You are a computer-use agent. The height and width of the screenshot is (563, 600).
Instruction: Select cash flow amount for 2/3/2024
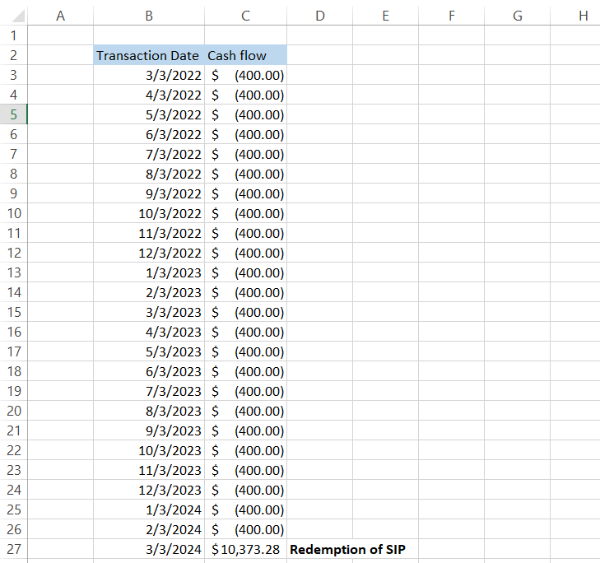click(247, 529)
